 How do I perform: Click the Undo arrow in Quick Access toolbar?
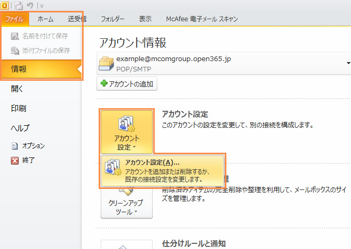[31, 5]
